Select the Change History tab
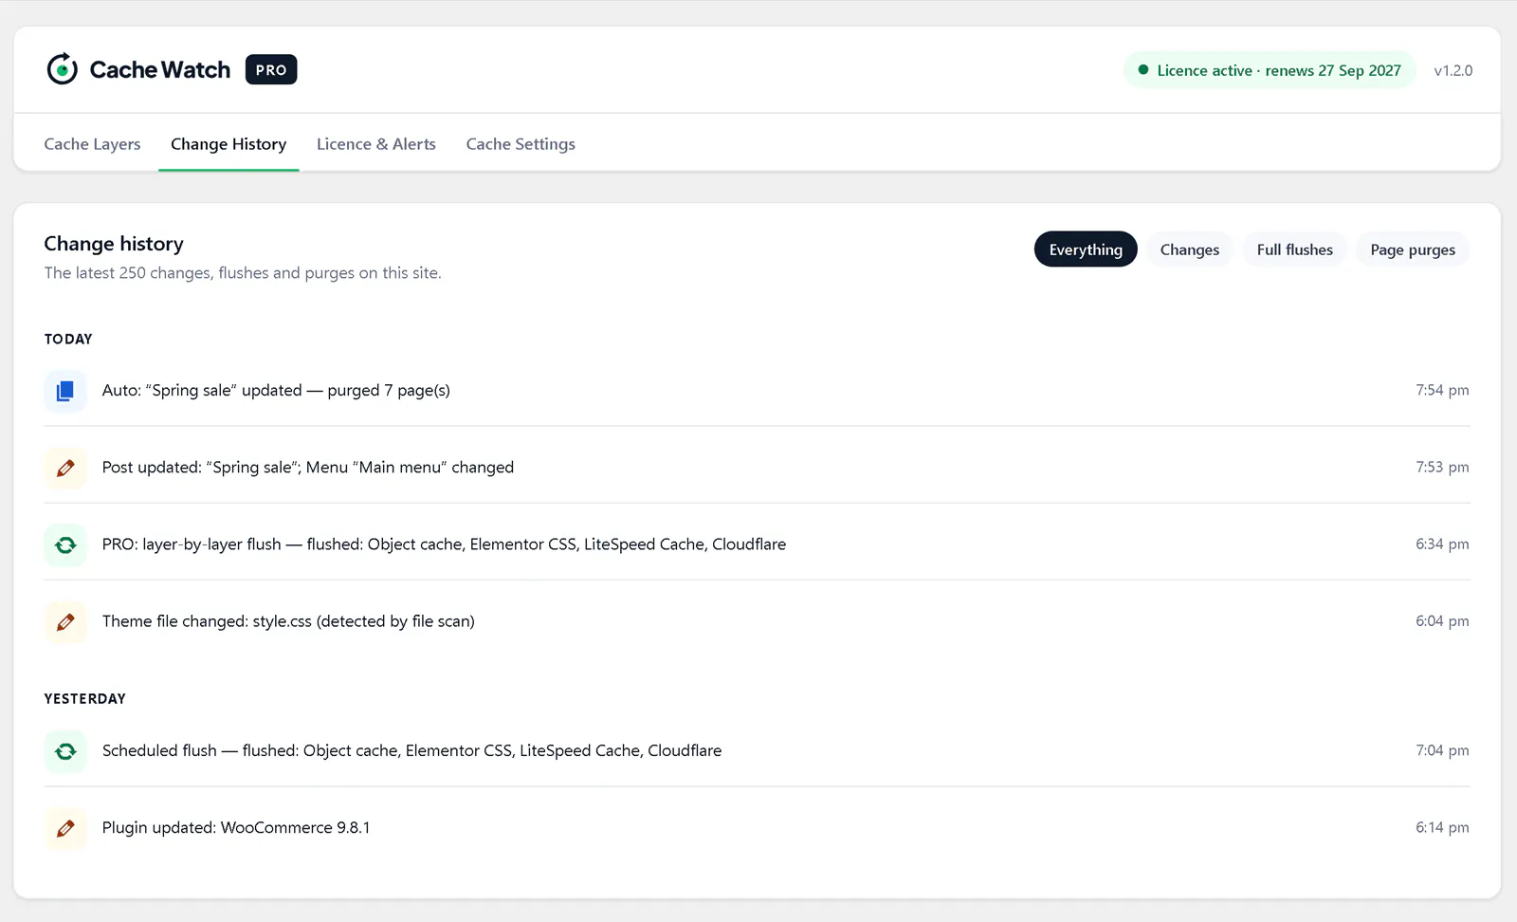 pyautogui.click(x=228, y=144)
